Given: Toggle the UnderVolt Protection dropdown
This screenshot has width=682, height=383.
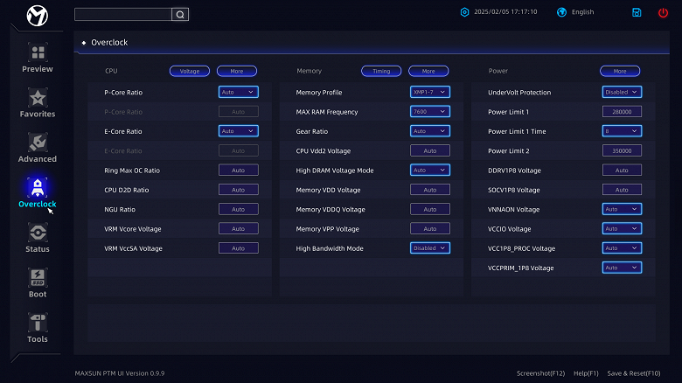Looking at the screenshot, I should [x=621, y=92].
